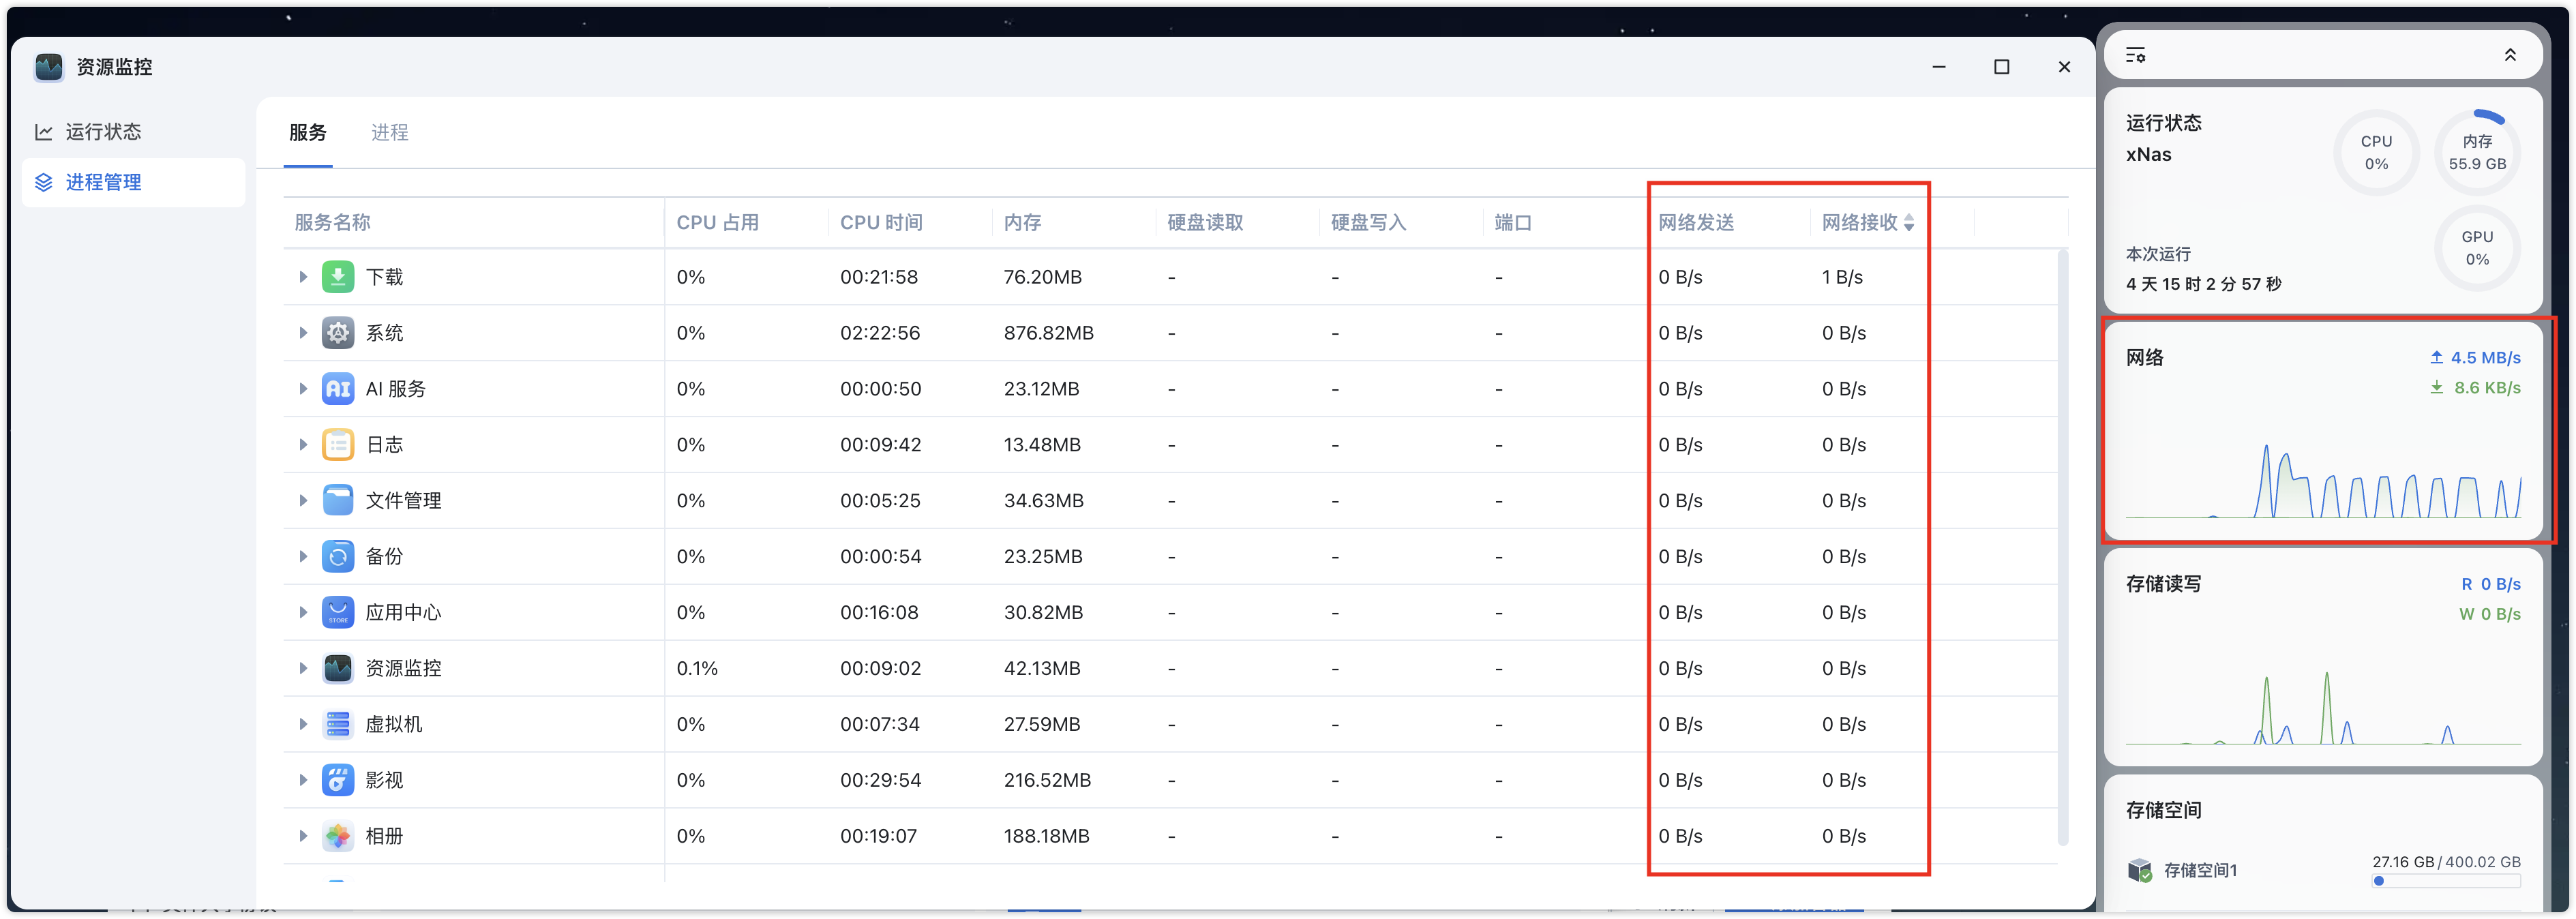Screen dimensions: 2576x919
Task: Switch to the 服务 tab
Action: click(x=308, y=132)
